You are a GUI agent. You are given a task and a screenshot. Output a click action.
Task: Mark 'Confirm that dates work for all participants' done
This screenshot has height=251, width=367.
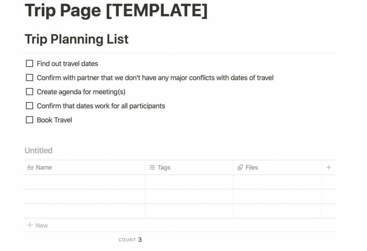(x=29, y=106)
